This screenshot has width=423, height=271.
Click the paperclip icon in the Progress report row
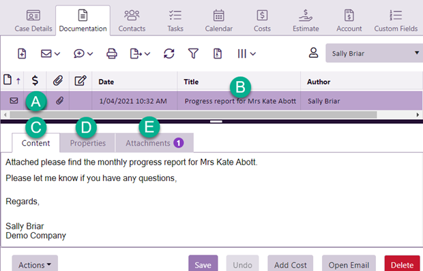pos(59,101)
